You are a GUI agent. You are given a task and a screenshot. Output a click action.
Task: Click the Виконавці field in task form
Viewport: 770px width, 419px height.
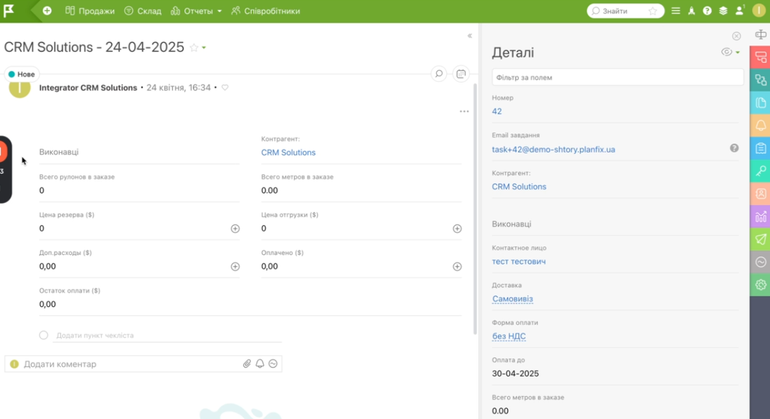coord(139,152)
